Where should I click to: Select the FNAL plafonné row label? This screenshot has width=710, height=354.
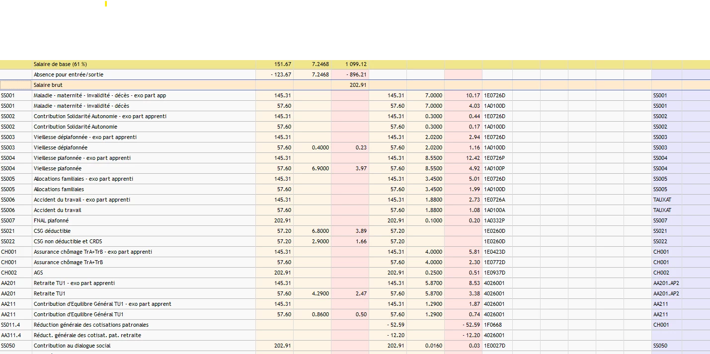pyautogui.click(x=51, y=220)
